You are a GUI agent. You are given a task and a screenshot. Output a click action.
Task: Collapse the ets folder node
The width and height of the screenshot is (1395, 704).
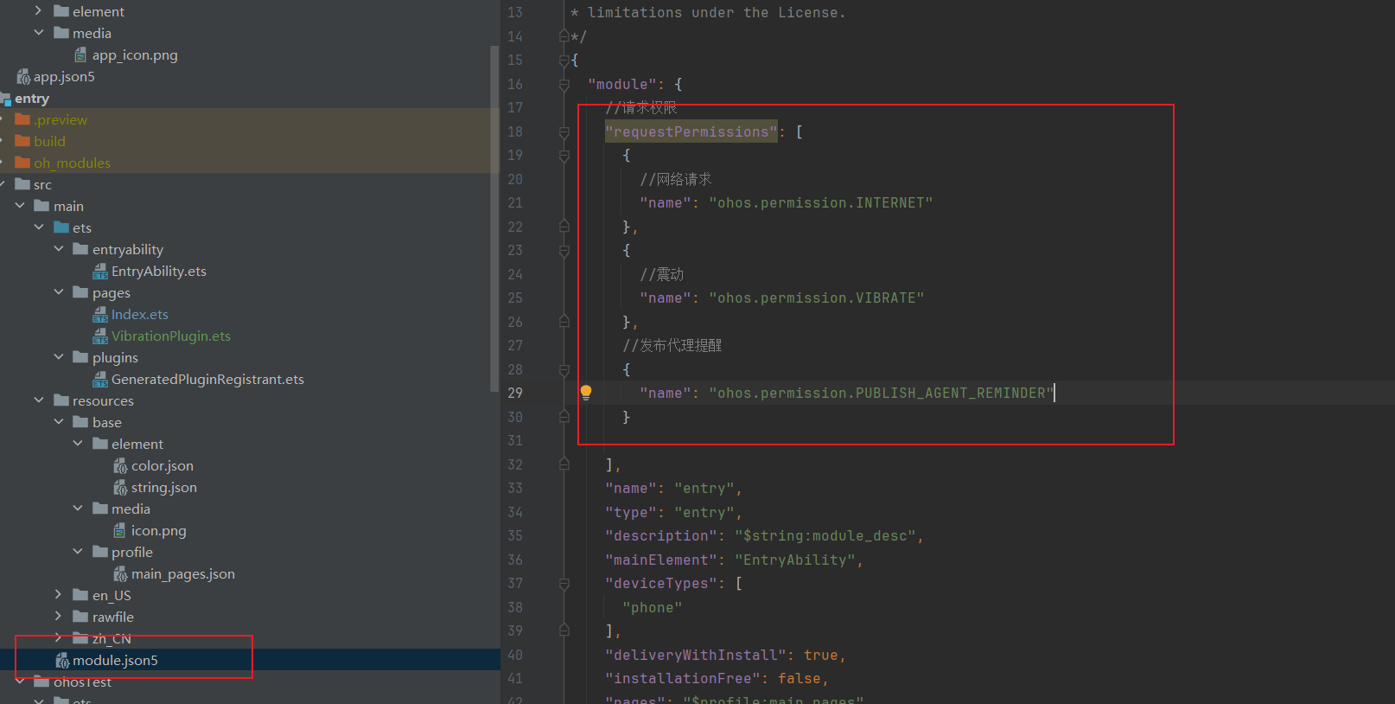[39, 227]
